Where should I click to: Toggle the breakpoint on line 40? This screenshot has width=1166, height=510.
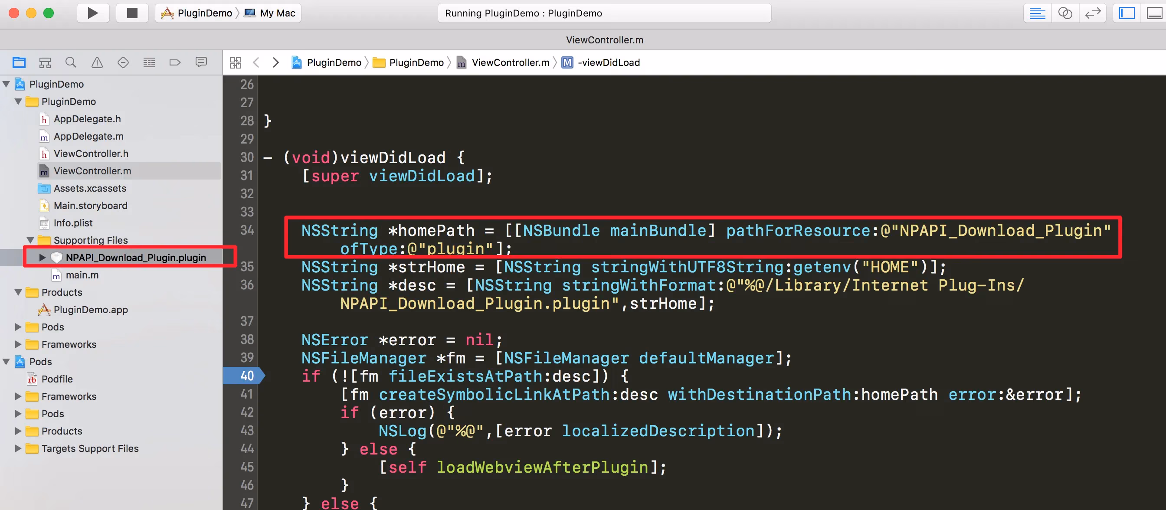pos(244,376)
